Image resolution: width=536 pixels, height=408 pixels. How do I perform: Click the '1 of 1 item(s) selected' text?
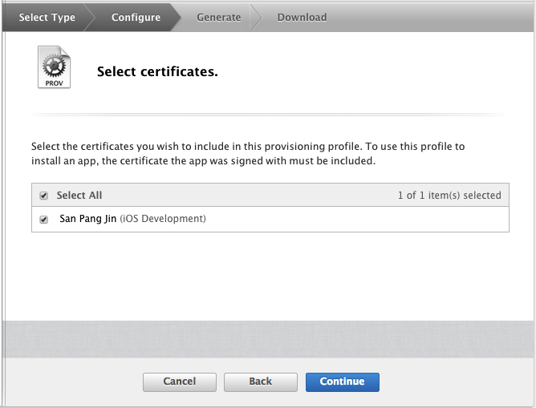pos(449,196)
